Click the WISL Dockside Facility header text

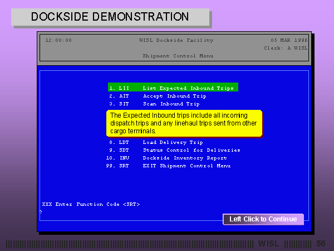point(176,40)
